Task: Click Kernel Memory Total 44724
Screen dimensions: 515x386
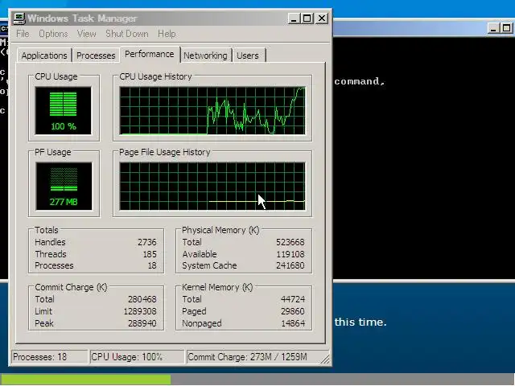Action: coord(293,299)
